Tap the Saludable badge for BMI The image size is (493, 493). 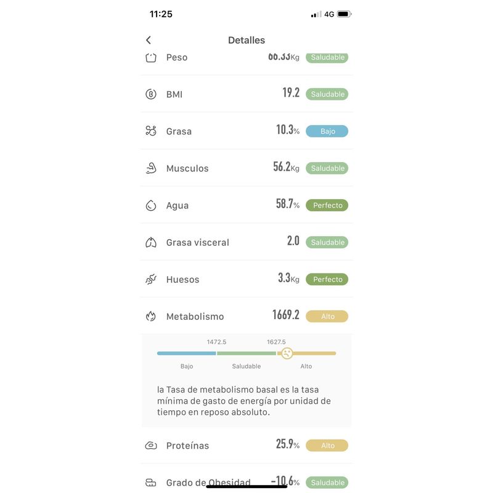[327, 94]
